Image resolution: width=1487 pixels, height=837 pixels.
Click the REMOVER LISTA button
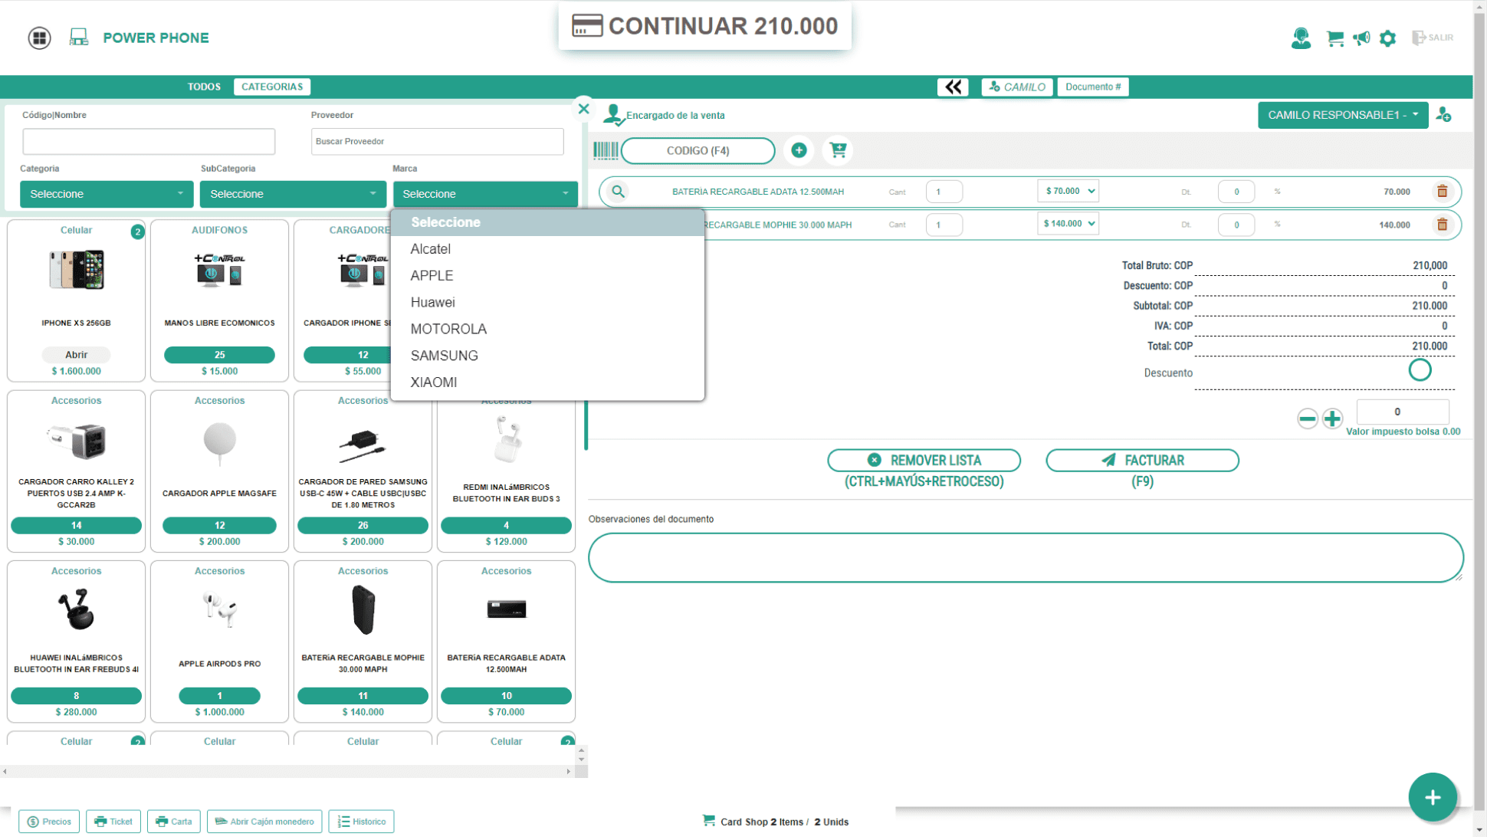coord(924,461)
